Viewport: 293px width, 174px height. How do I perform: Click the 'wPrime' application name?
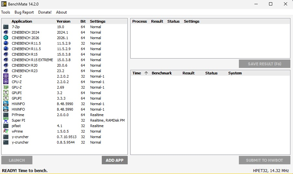pos(17,131)
